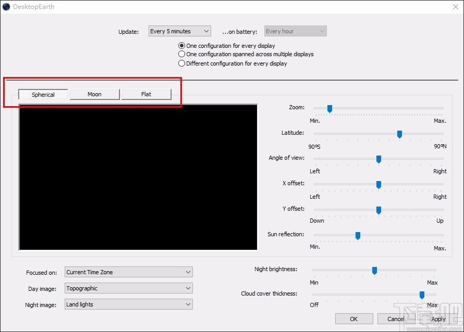Image resolution: width=464 pixels, height=332 pixels.
Task: Click the 'Cloud cover thickness:' label
Action: (x=269, y=293)
